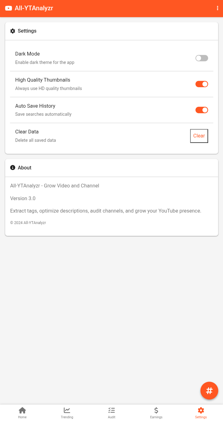Click the gear icon beside Settings heading
The height and width of the screenshot is (422, 223).
tap(13, 31)
